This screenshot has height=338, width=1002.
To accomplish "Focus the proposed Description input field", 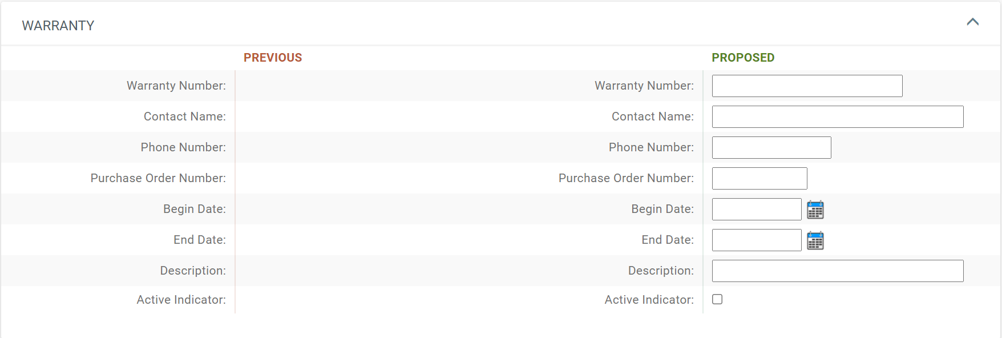I will (x=838, y=271).
